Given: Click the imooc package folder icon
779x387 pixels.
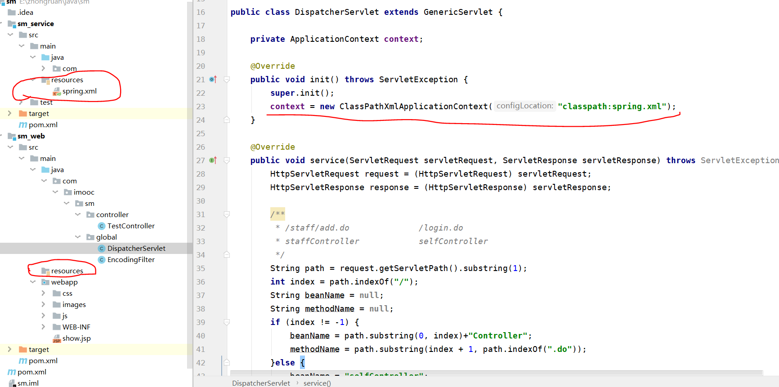Looking at the screenshot, I should [68, 192].
